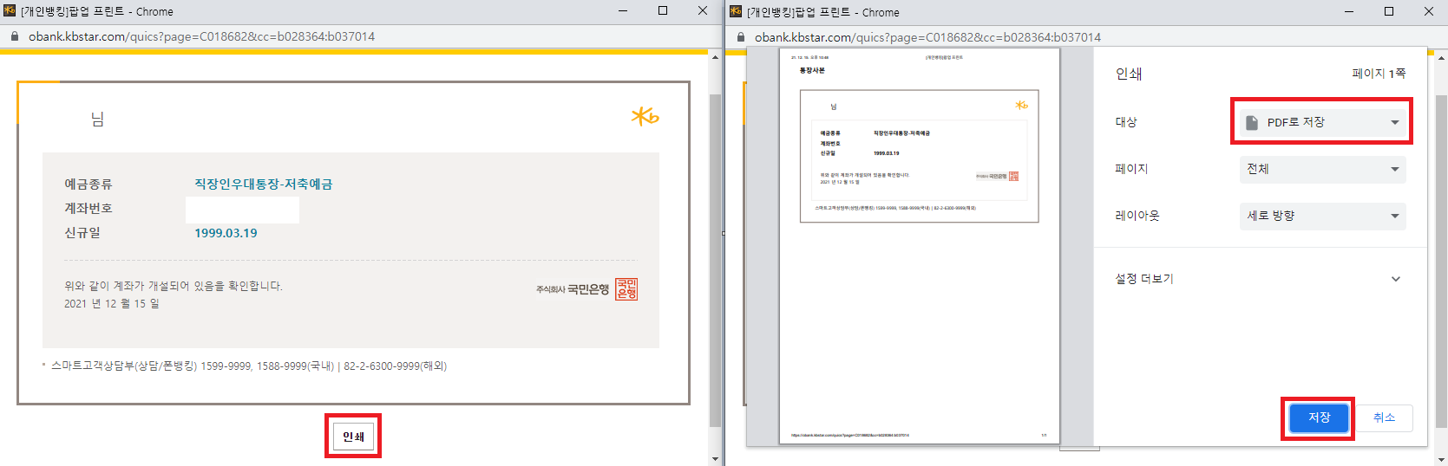This screenshot has width=1448, height=466.
Task: Click the scroll down arrow in left window
Action: pyautogui.click(x=716, y=459)
